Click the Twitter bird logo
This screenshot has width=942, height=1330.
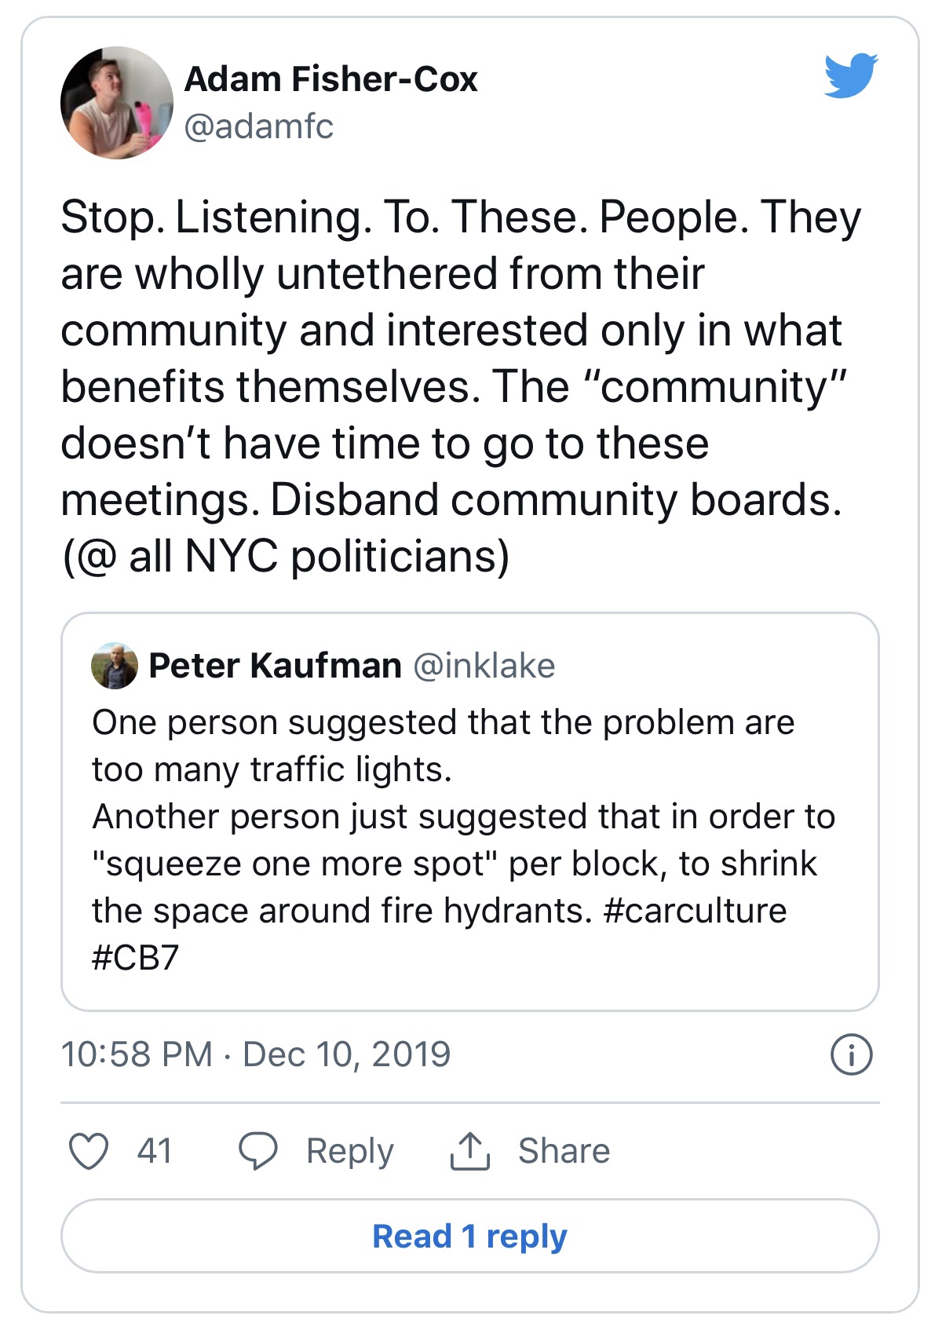[x=851, y=75]
